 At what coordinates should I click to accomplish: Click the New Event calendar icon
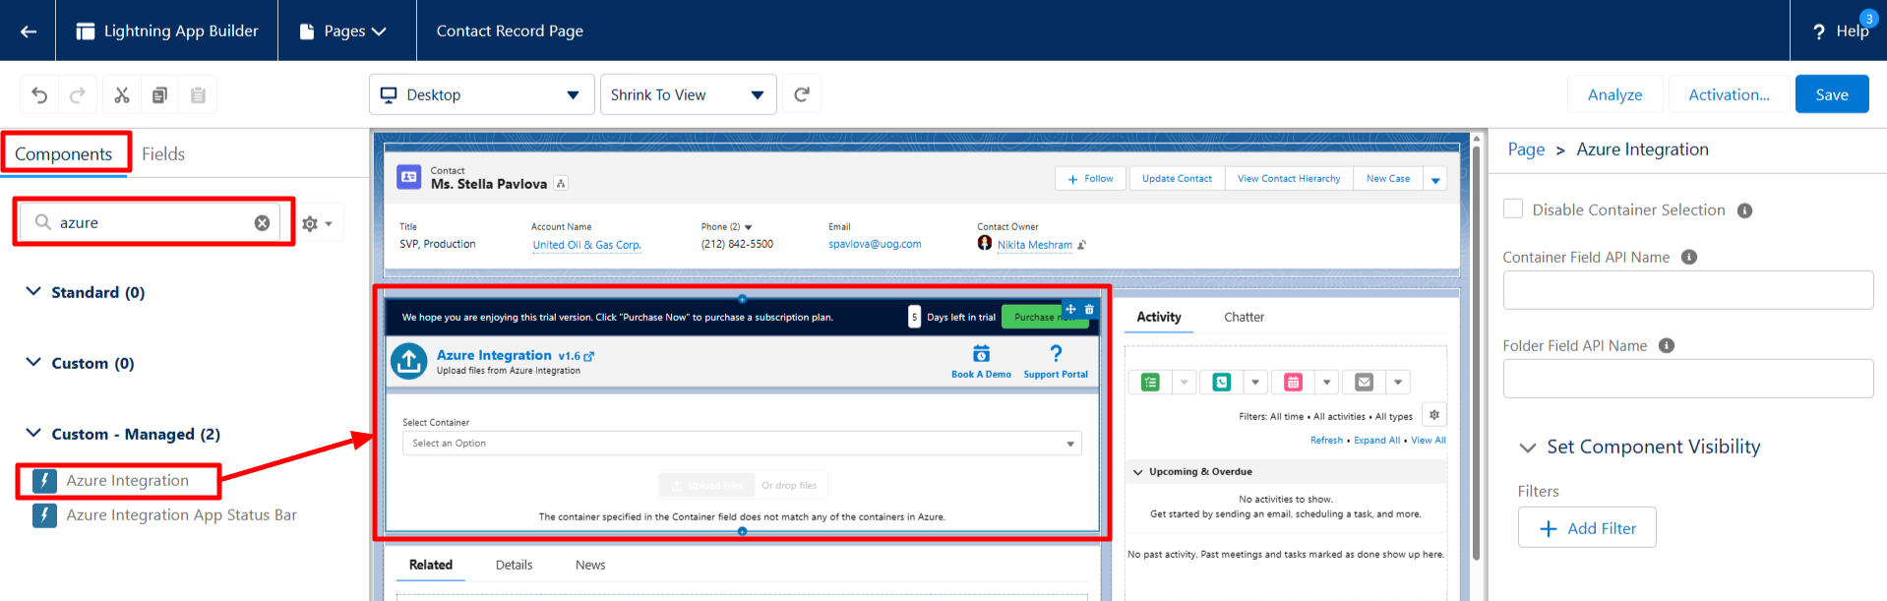[x=1293, y=382]
